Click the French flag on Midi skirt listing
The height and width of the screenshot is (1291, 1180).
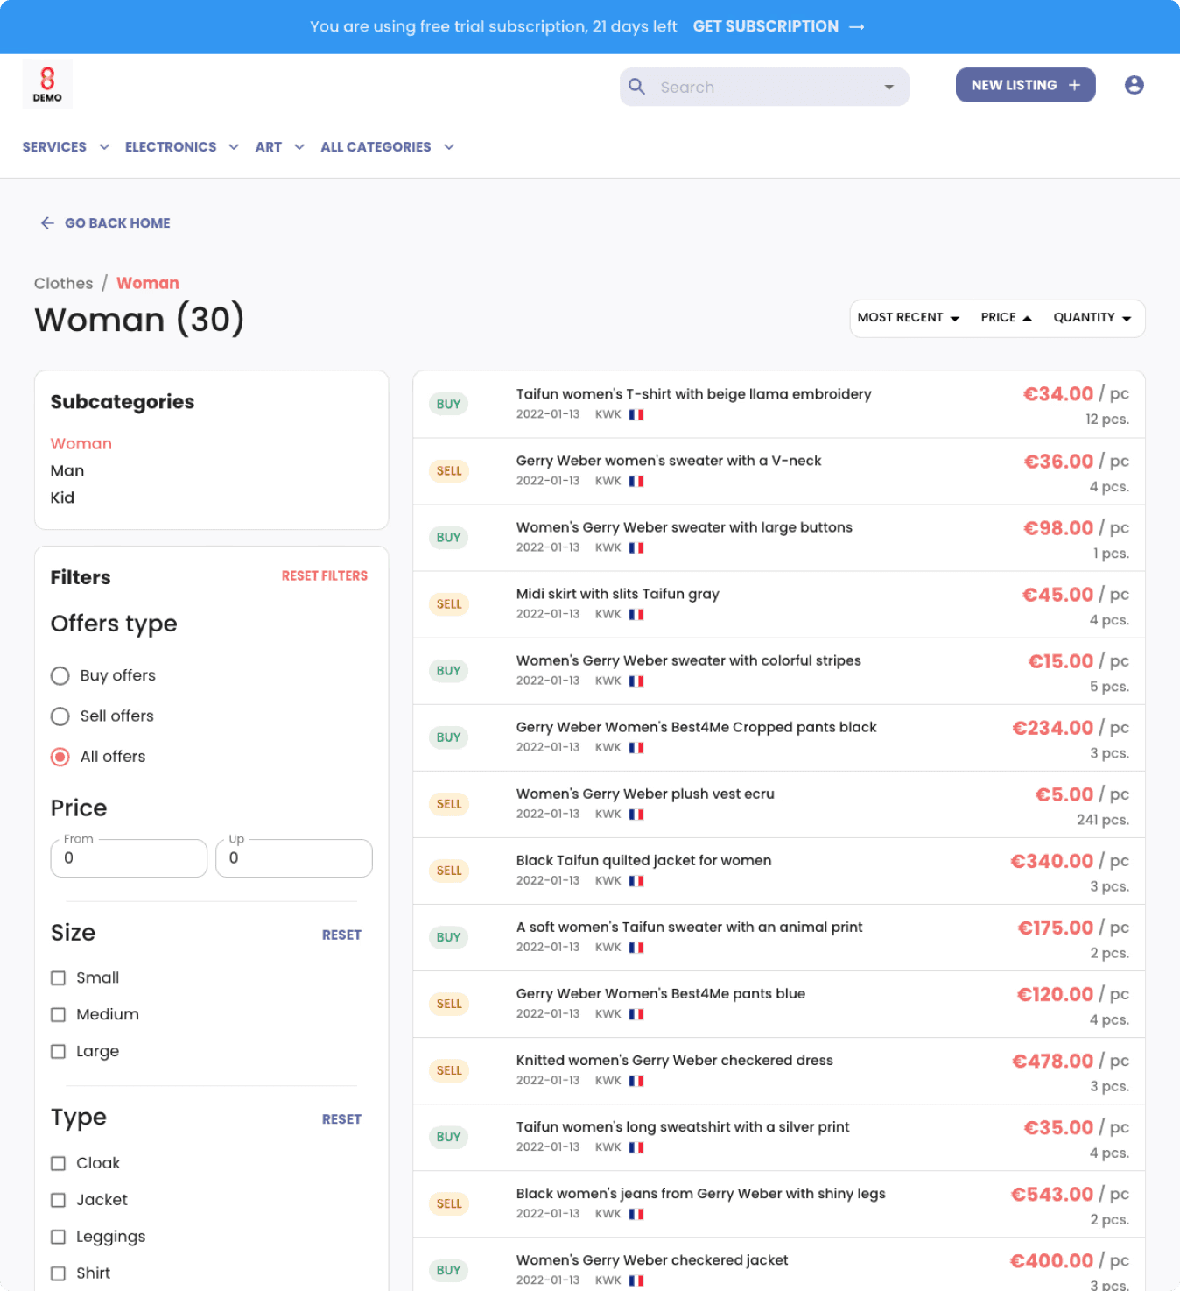pos(636,615)
